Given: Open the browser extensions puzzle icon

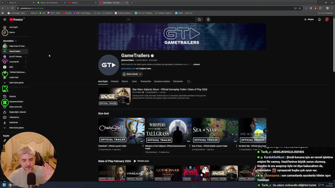Looking at the screenshot, I should [x=320, y=8].
